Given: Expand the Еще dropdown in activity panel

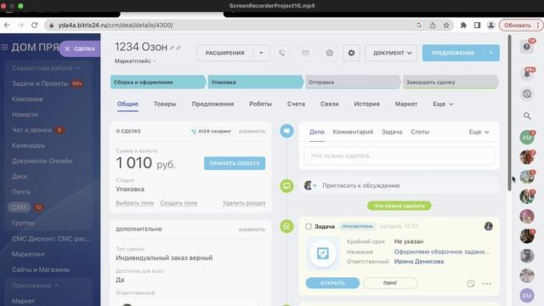Looking at the screenshot, I should click(479, 132).
